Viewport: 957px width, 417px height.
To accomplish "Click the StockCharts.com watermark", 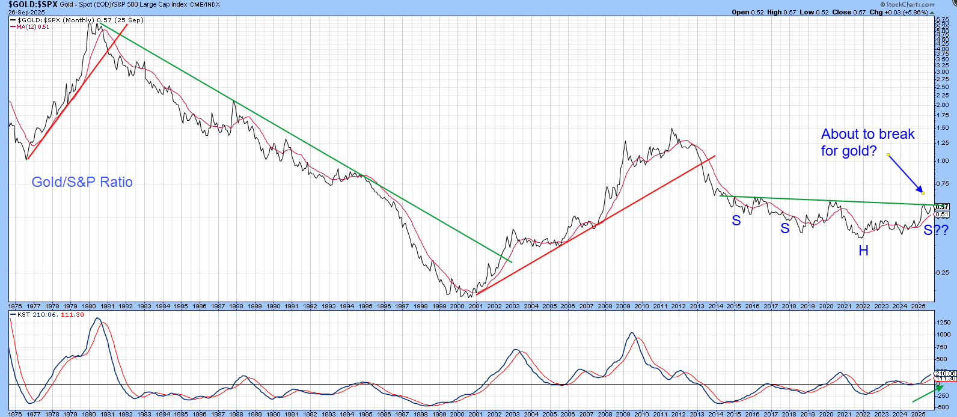I will tap(910, 4).
